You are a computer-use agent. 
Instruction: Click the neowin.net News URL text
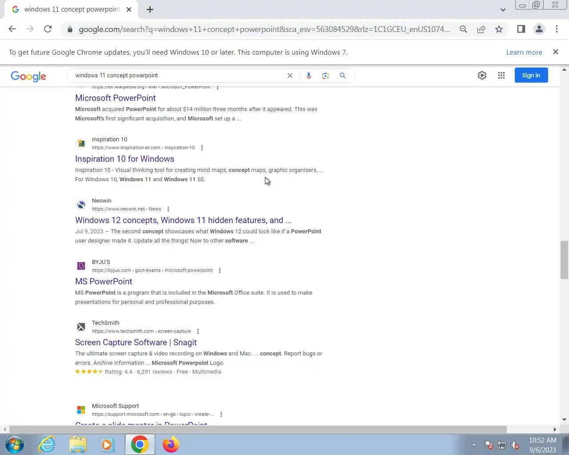126,209
